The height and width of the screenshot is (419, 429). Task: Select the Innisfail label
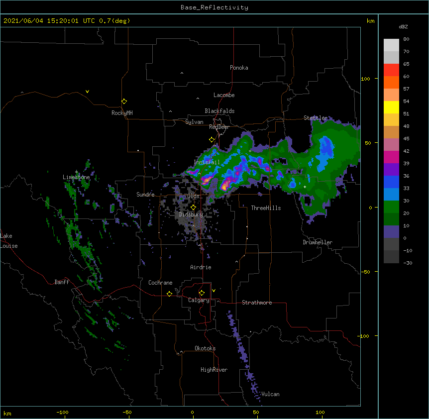[x=207, y=162]
